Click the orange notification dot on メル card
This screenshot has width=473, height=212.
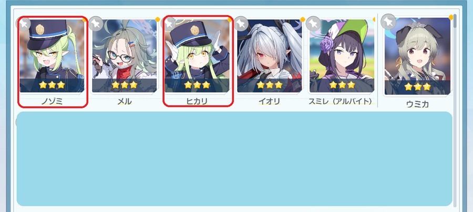tap(158, 19)
